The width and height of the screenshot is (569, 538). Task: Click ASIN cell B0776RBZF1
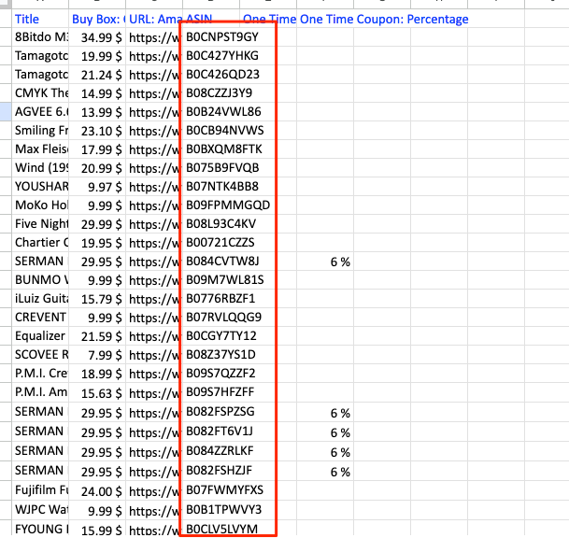coord(211,299)
